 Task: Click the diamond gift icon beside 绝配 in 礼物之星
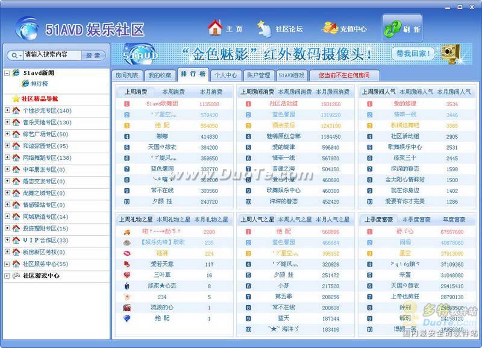coord(127,318)
